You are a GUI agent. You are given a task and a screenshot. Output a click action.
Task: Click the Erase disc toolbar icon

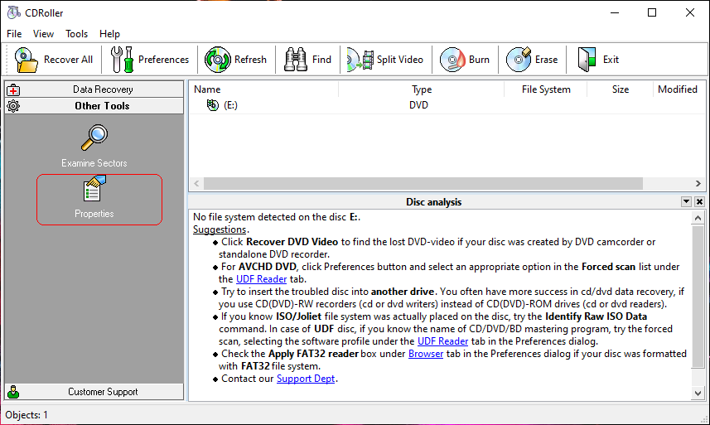tap(518, 60)
